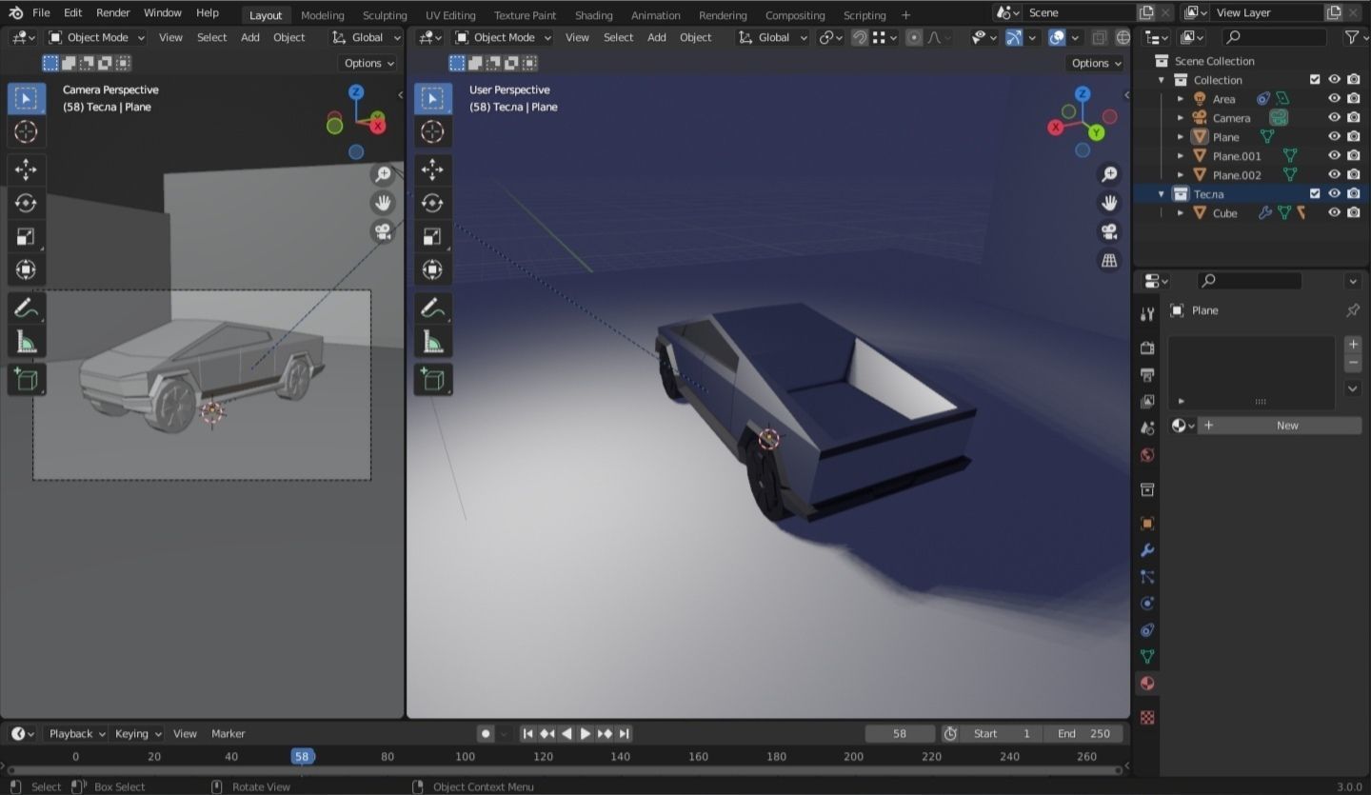Select the Rotate tool in User Perspective viewport
The image size is (1371, 795).
(x=432, y=203)
